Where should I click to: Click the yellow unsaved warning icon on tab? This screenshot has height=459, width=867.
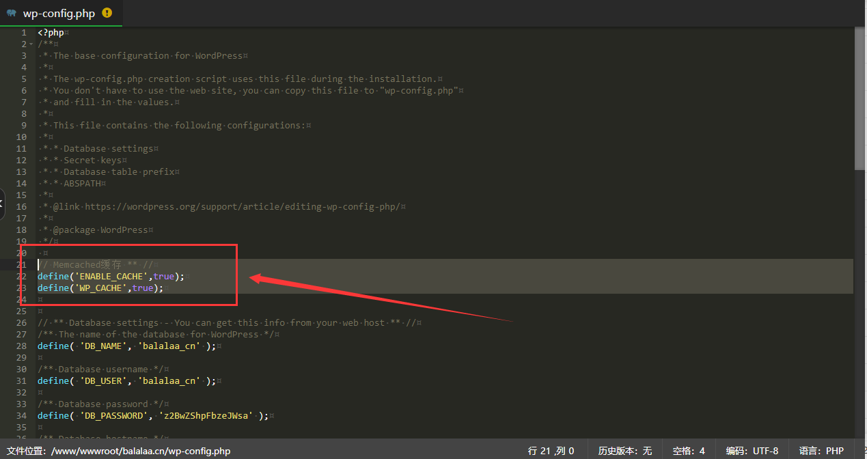tap(107, 13)
